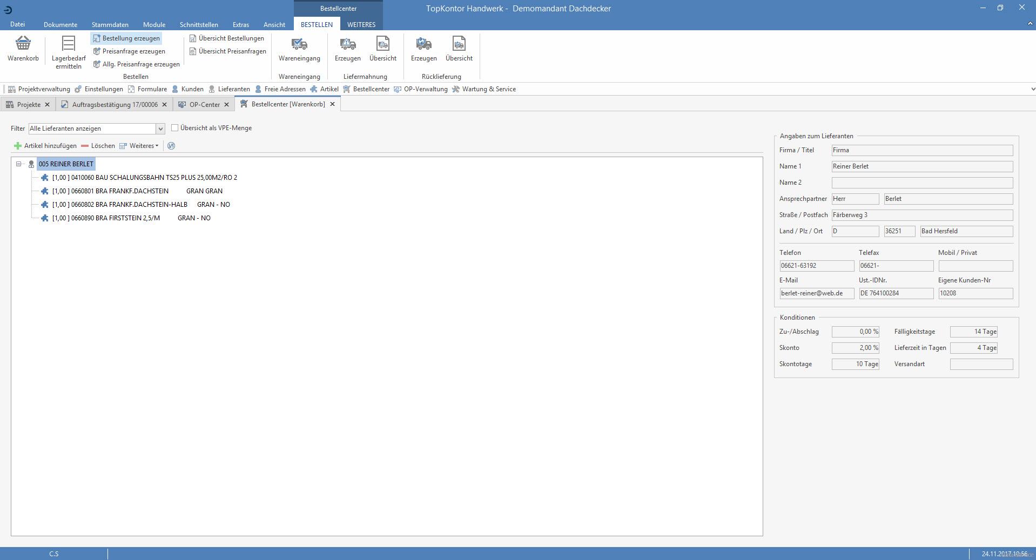
Task: Switch to the OP-Center document tab
Action: tap(204, 105)
